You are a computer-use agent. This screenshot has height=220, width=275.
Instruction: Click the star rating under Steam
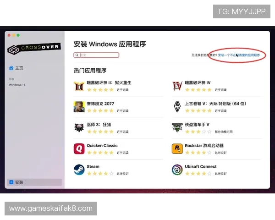100,174
